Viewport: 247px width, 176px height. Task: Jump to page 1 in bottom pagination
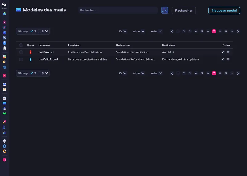click(178, 73)
